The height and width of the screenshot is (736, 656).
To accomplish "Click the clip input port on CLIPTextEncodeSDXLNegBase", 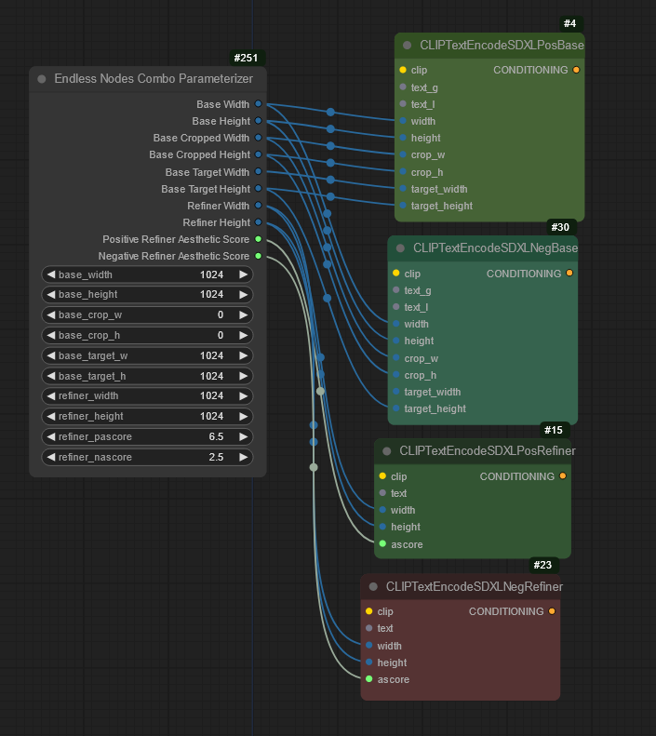I will click(x=395, y=274).
